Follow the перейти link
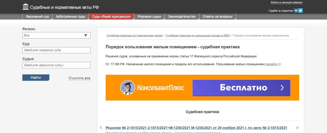327x133 pixels. [271, 64]
